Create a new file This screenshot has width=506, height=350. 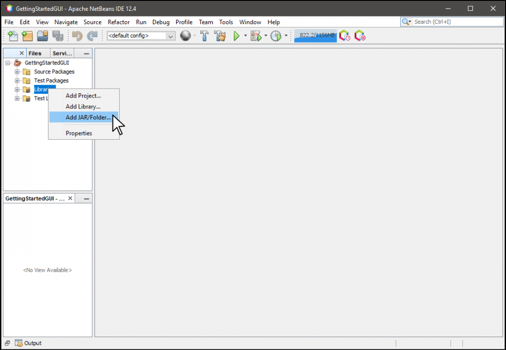11,36
